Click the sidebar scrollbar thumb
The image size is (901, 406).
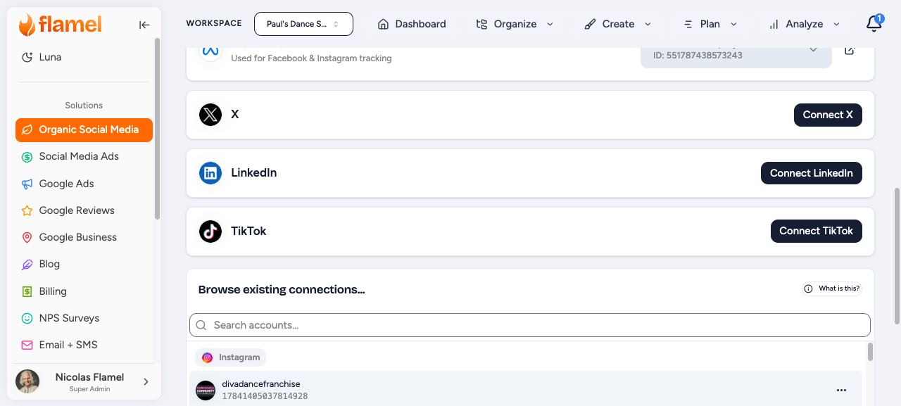point(158,128)
